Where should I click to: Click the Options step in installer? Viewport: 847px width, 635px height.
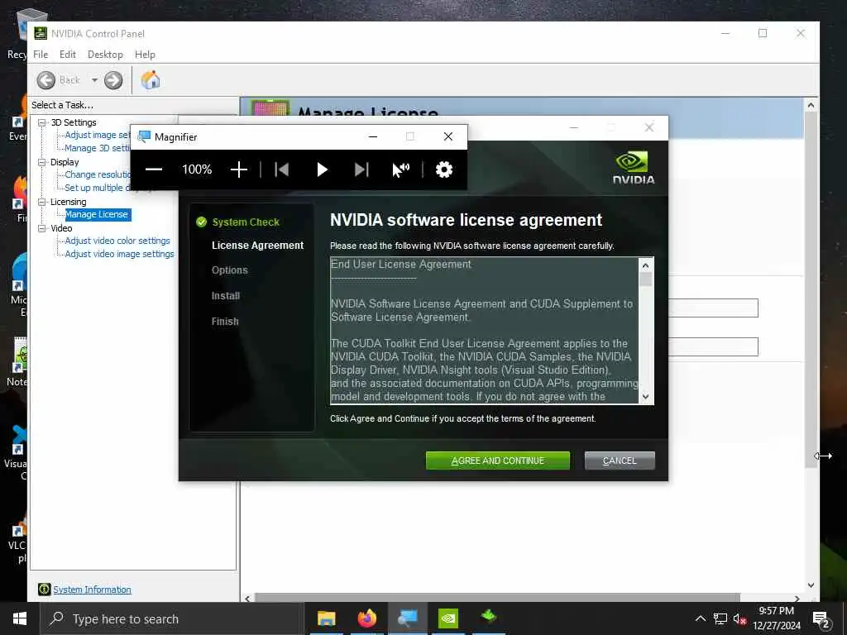click(230, 270)
